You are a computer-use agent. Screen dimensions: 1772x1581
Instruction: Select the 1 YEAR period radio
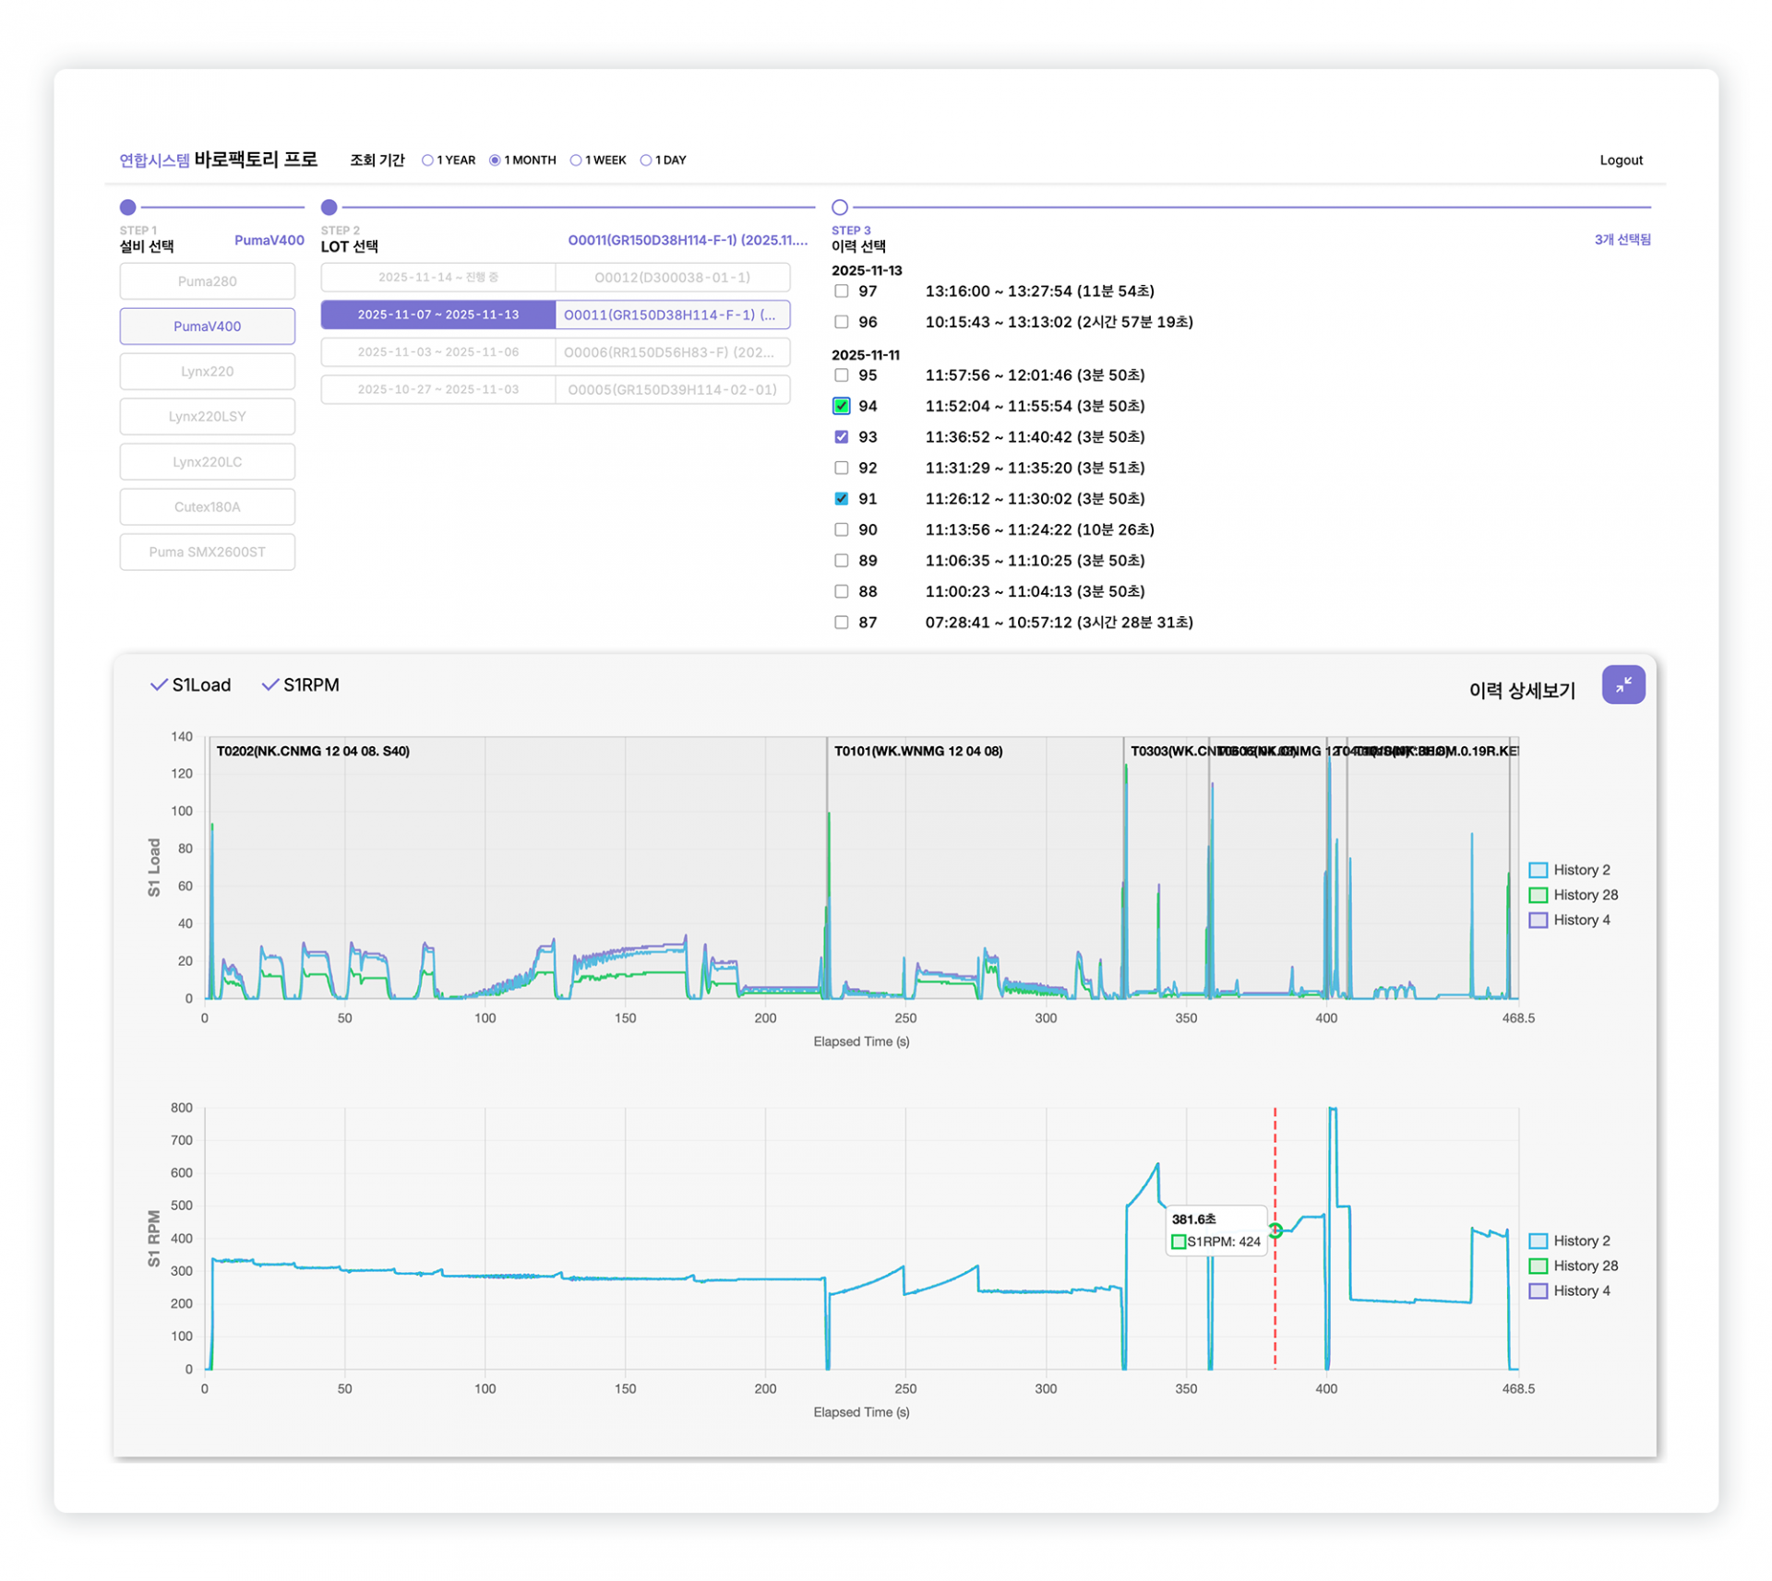pyautogui.click(x=427, y=160)
